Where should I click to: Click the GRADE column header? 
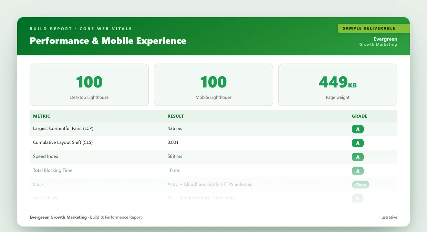[360, 116]
